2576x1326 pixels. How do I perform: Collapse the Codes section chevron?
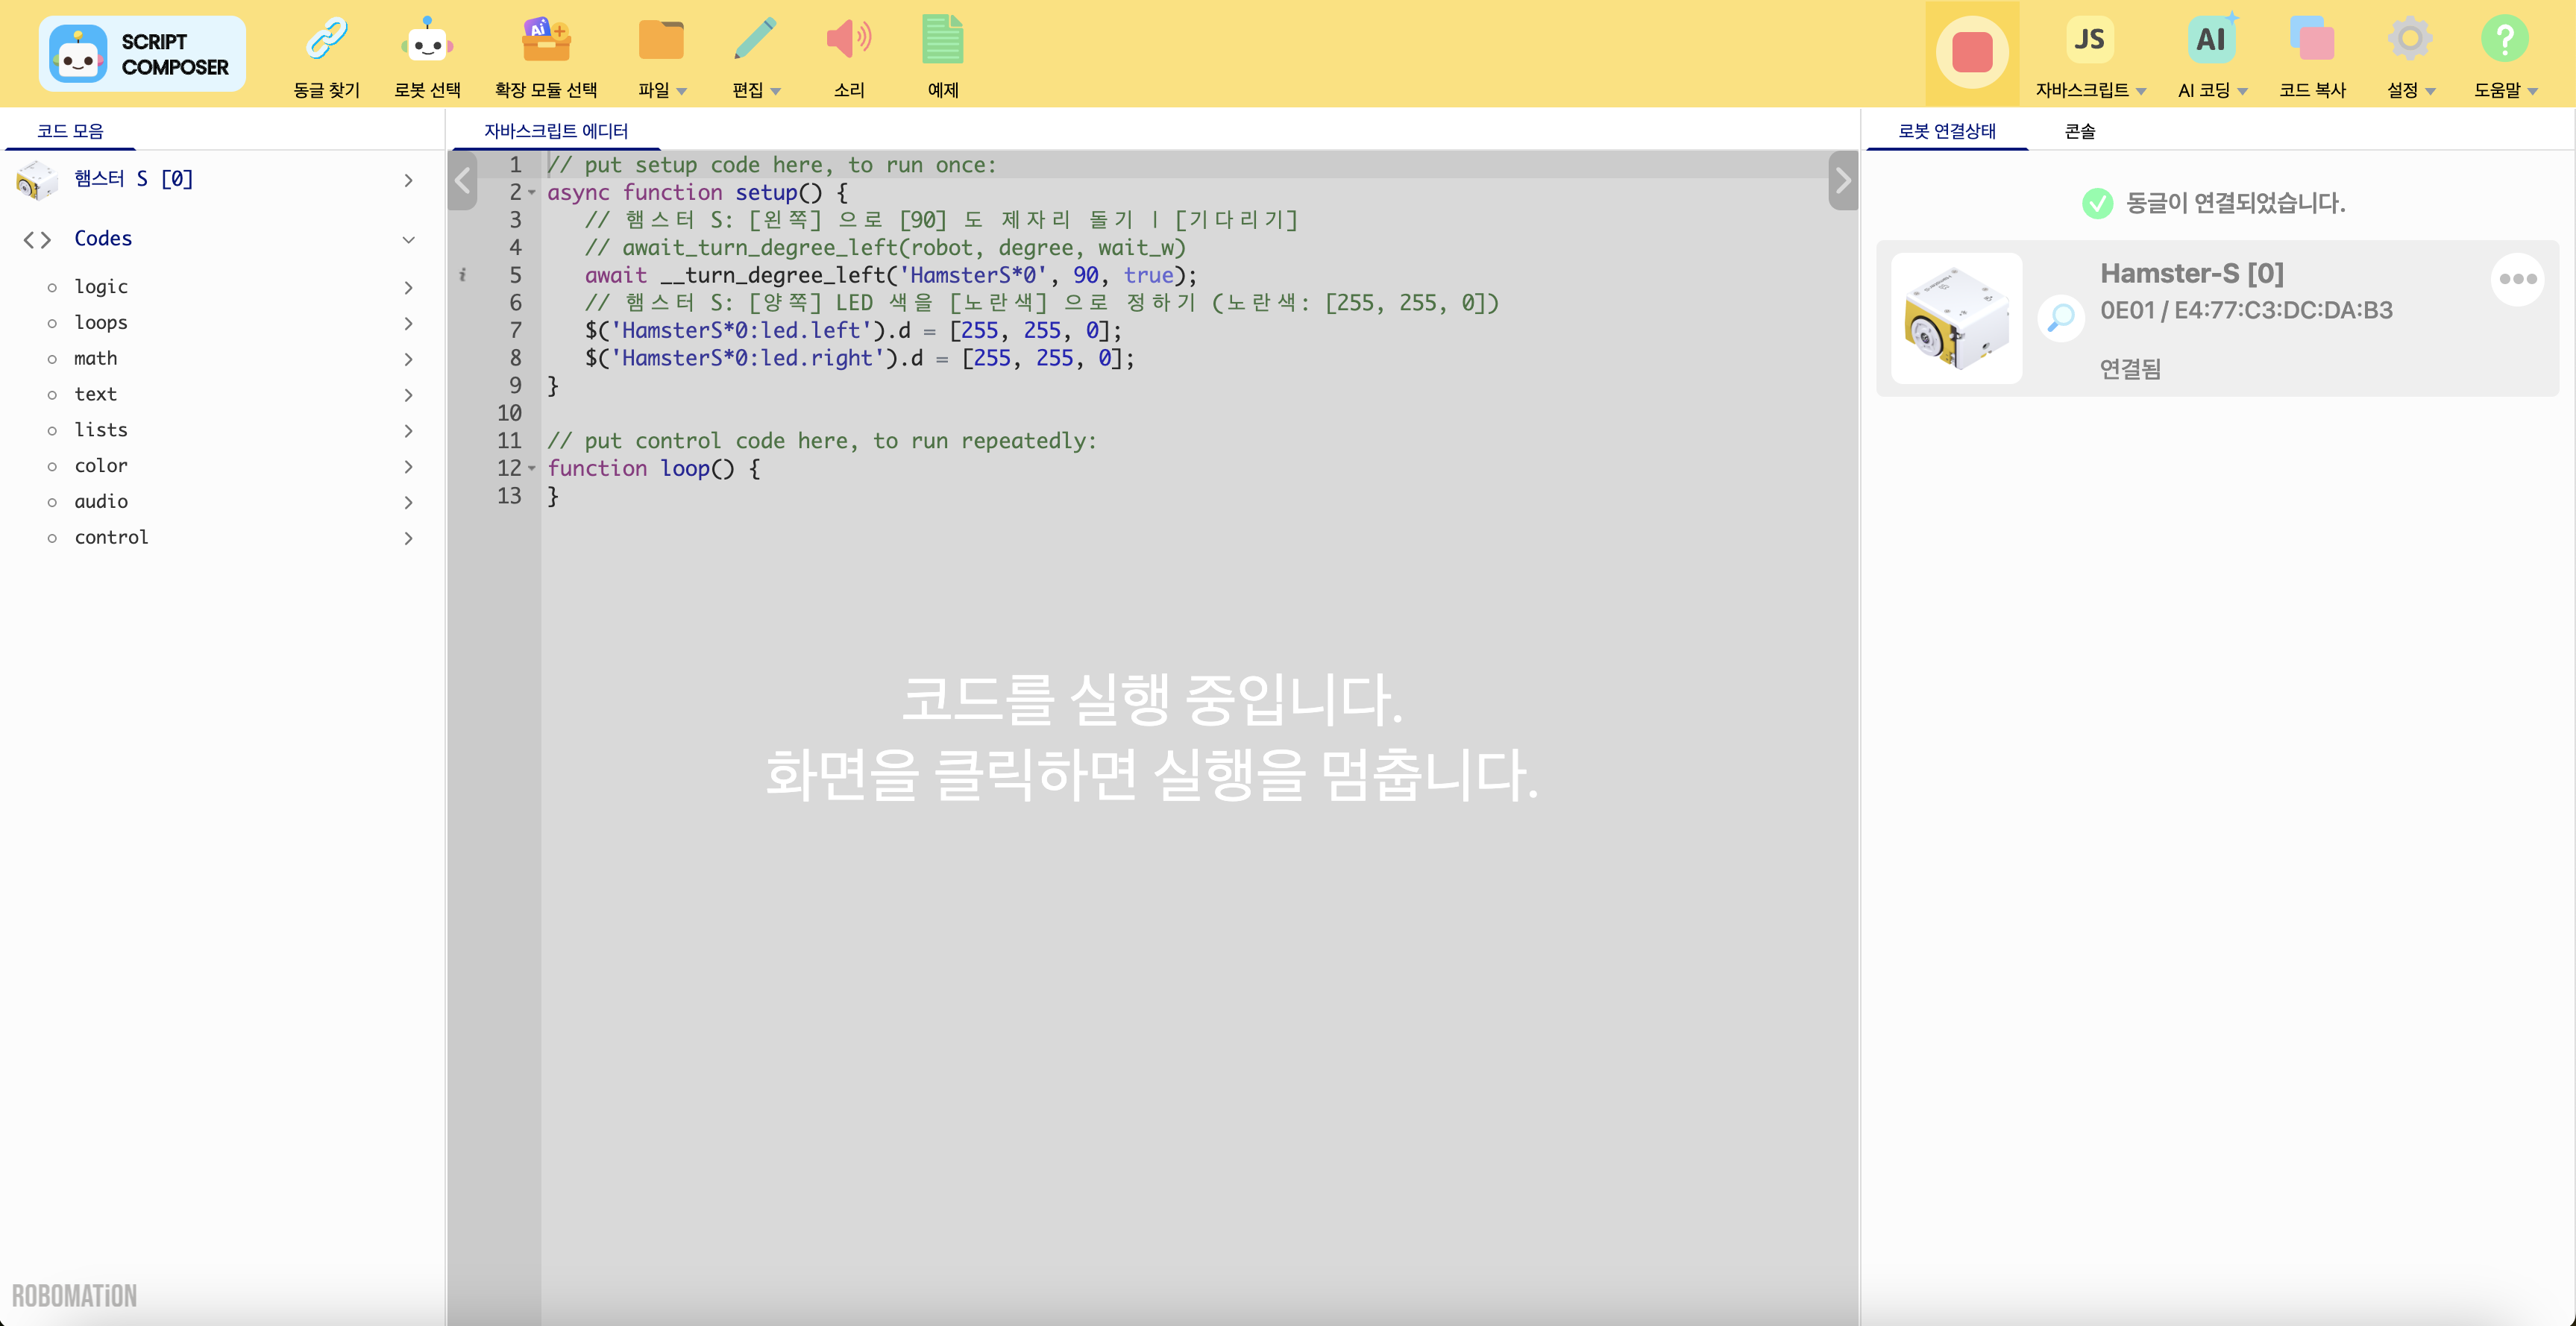408,239
